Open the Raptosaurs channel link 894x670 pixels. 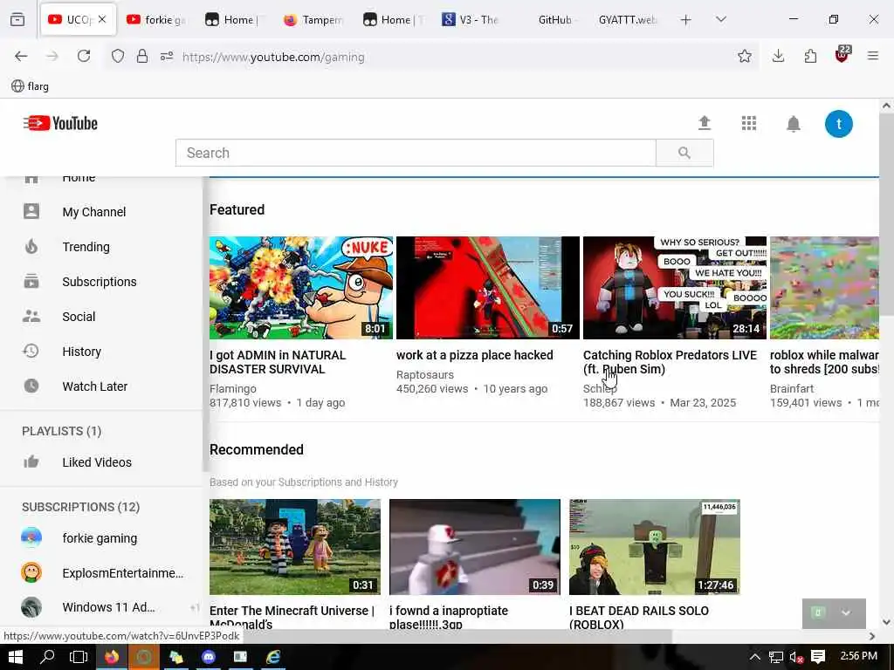click(x=425, y=375)
